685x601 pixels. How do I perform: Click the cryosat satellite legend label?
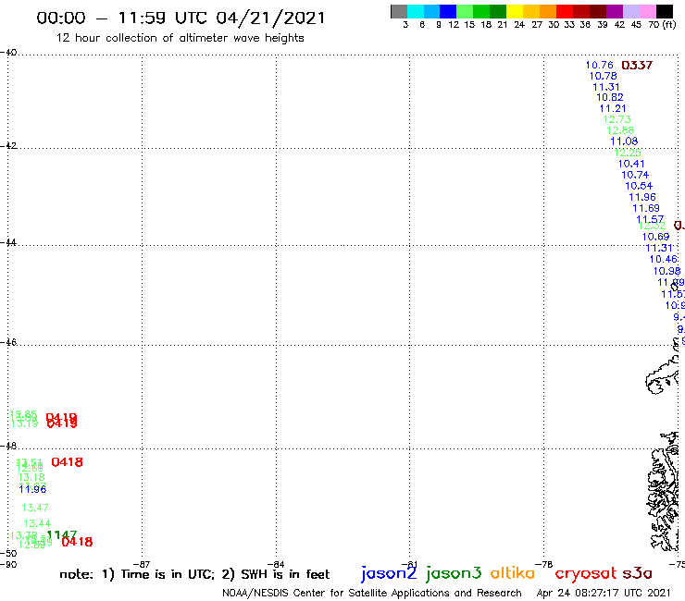[586, 573]
